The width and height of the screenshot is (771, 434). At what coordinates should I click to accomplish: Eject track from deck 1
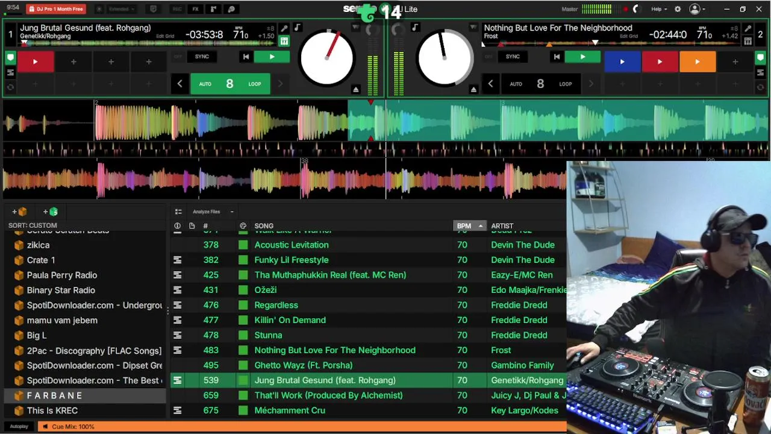pyautogui.click(x=356, y=89)
